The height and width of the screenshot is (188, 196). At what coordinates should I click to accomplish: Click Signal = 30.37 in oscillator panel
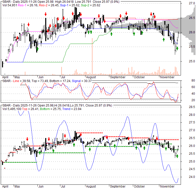click(x=82, y=81)
